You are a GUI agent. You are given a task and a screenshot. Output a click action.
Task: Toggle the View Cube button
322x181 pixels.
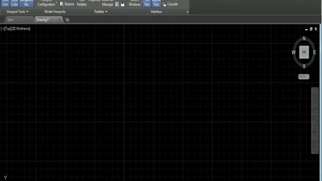[15, 4]
